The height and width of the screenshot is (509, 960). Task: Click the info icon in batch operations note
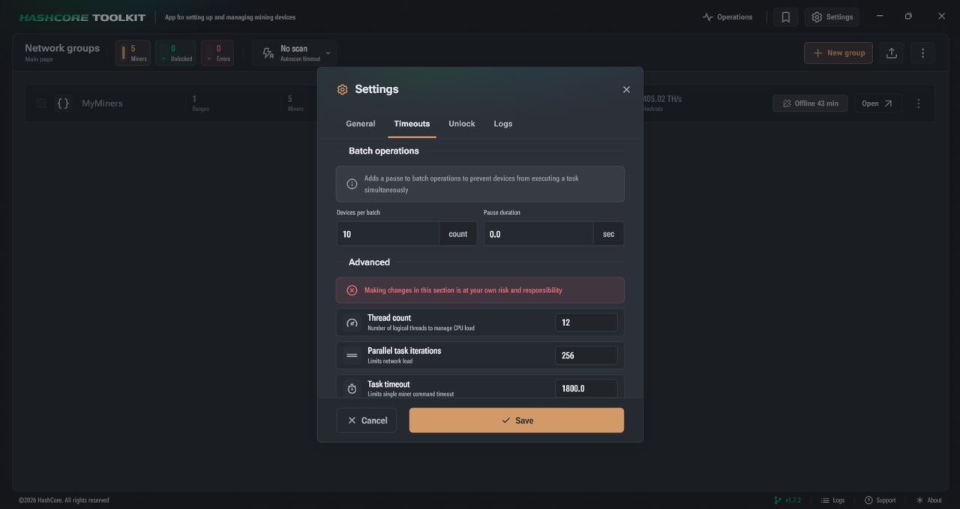click(352, 184)
